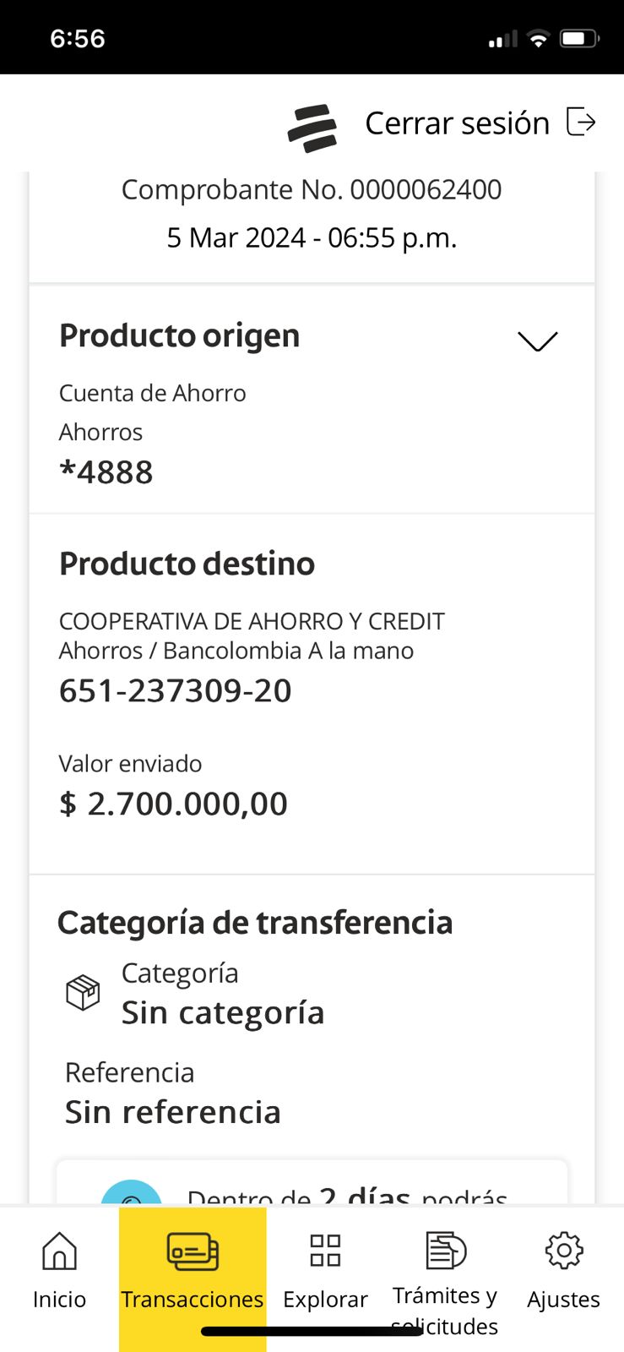Viewport: 624px width, 1352px height.
Task: Tap the Sin categoría value
Action: coord(223,1012)
